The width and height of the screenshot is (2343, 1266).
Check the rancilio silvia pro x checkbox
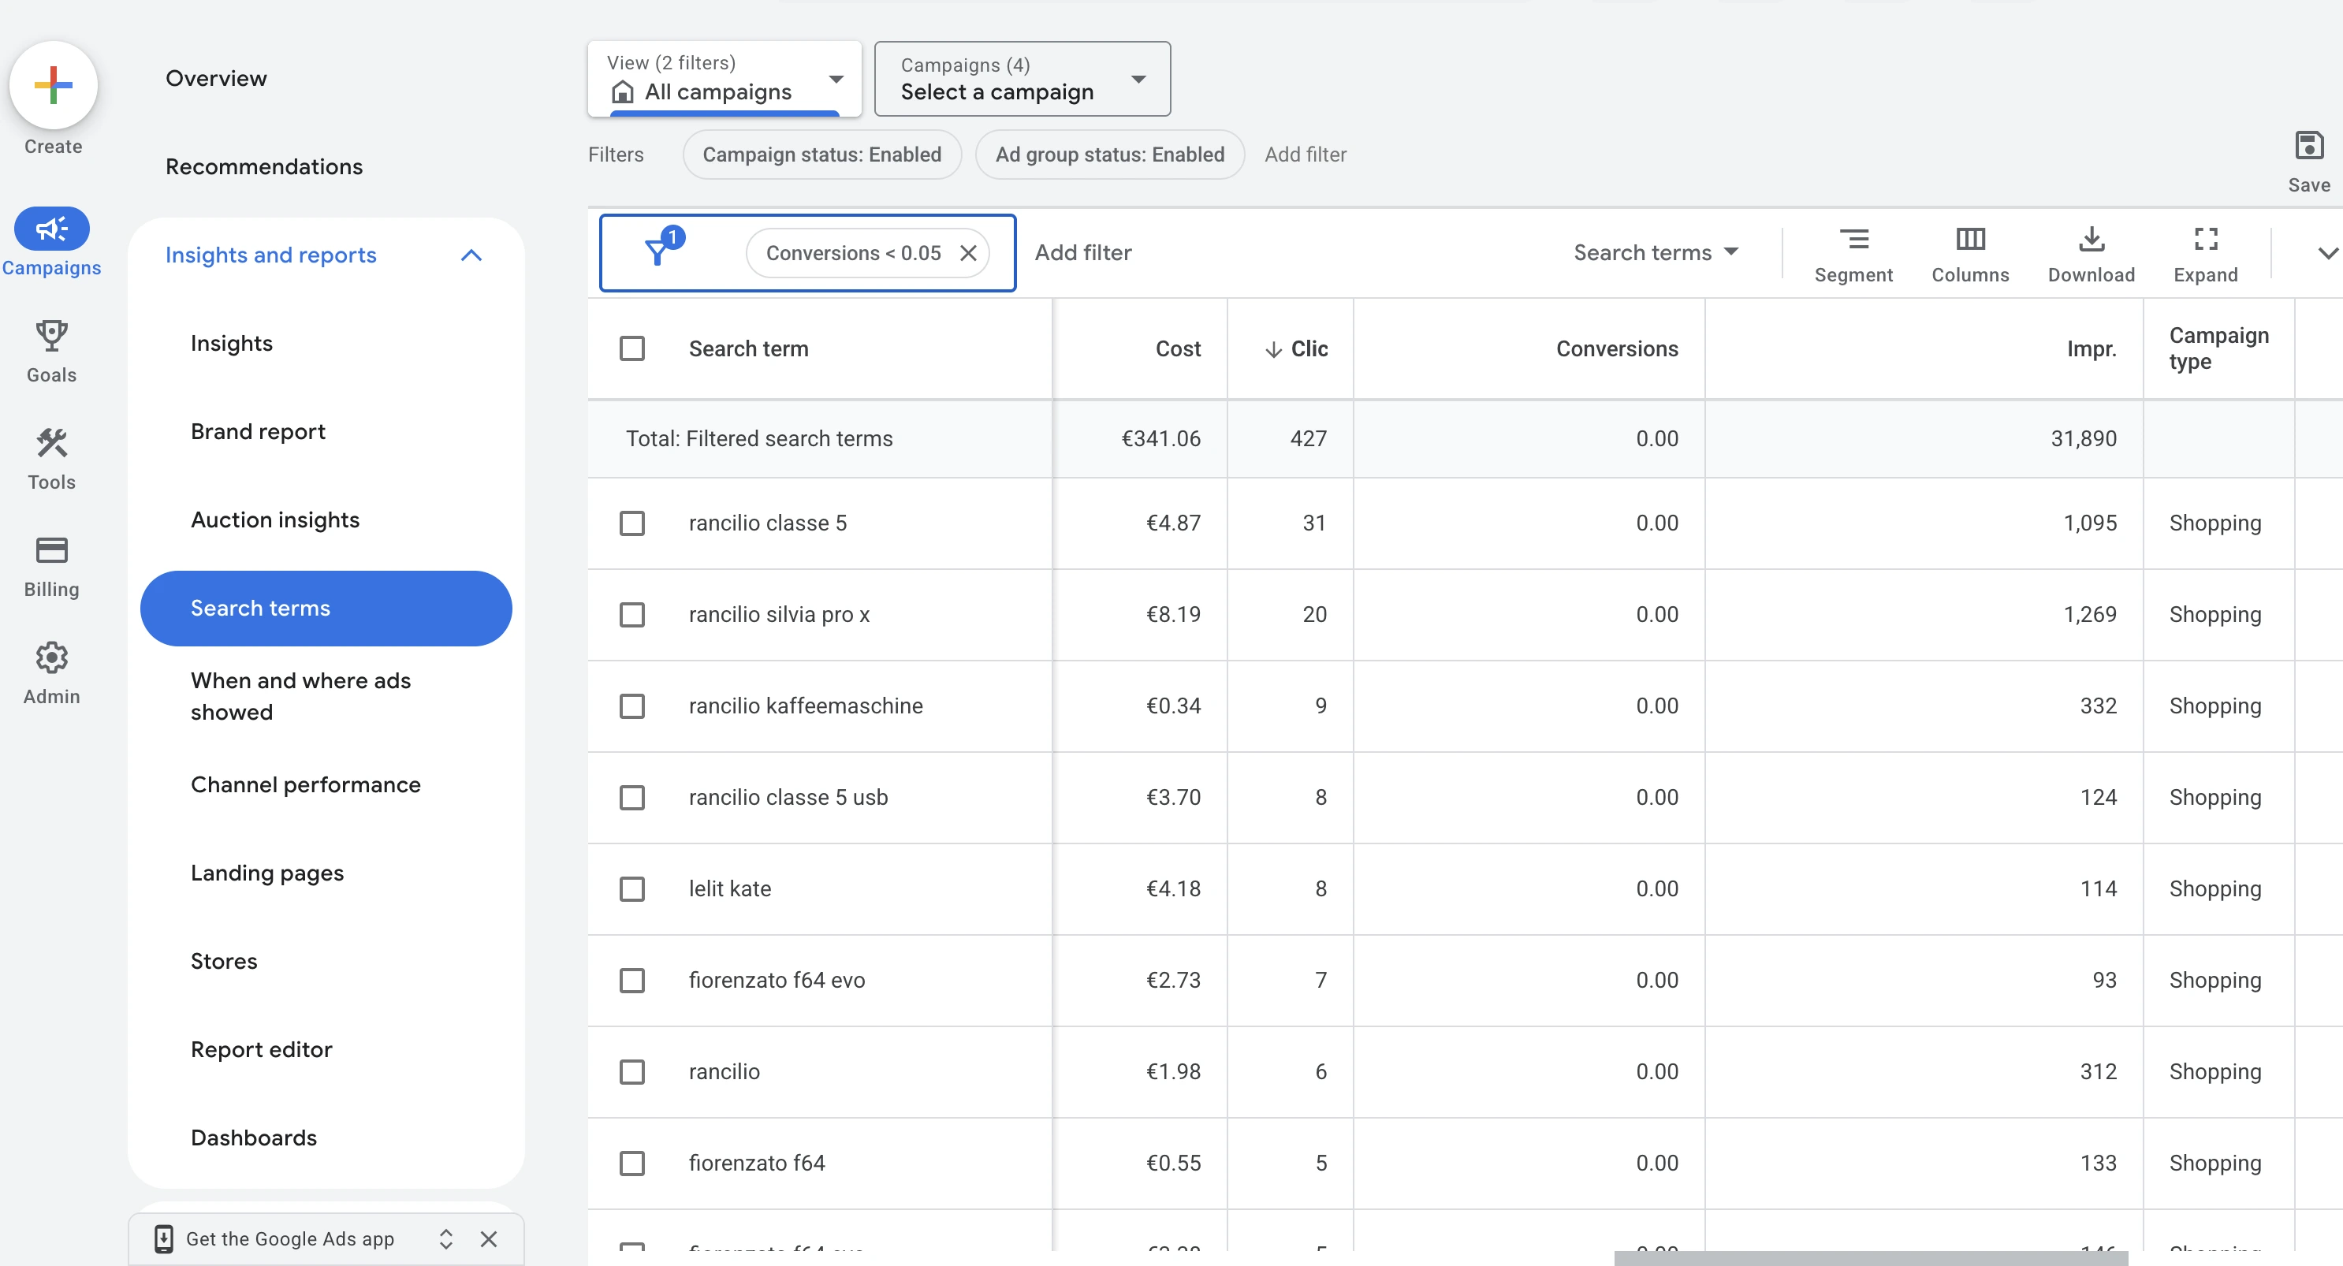pos(632,615)
